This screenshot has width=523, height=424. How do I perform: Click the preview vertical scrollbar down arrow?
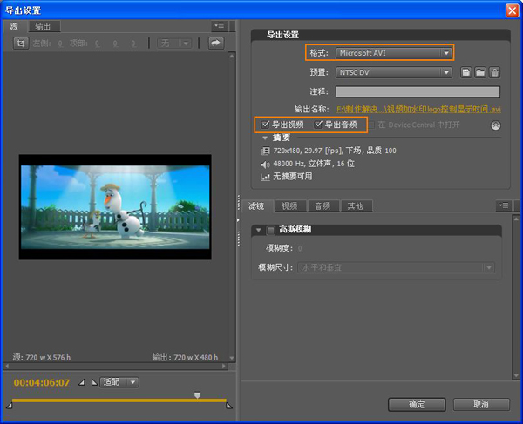tap(232, 359)
